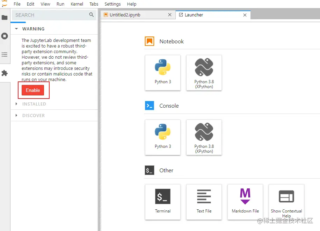
Task: Create a new Markdown File
Action: (x=245, y=202)
